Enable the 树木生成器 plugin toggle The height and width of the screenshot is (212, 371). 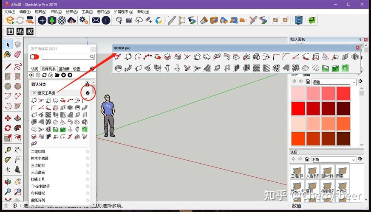[88, 159]
